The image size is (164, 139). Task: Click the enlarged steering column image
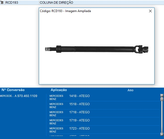[x=97, y=49]
